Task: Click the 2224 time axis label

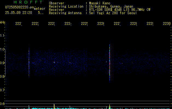Action: pos(68,23)
